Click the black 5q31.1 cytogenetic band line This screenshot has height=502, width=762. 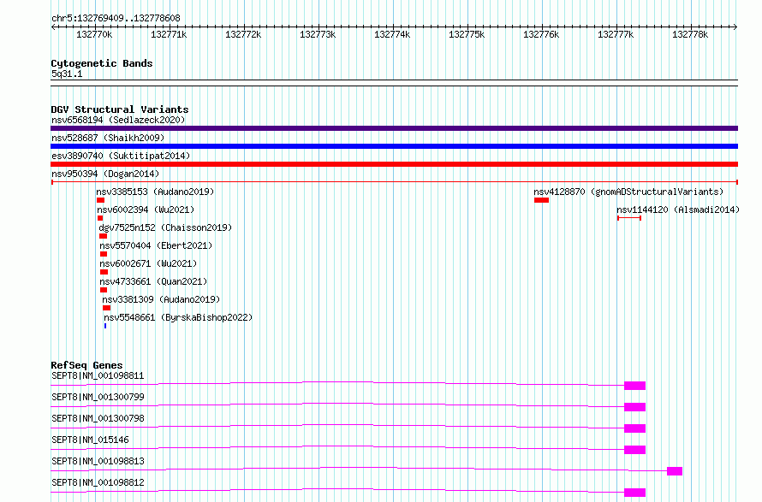point(394,83)
